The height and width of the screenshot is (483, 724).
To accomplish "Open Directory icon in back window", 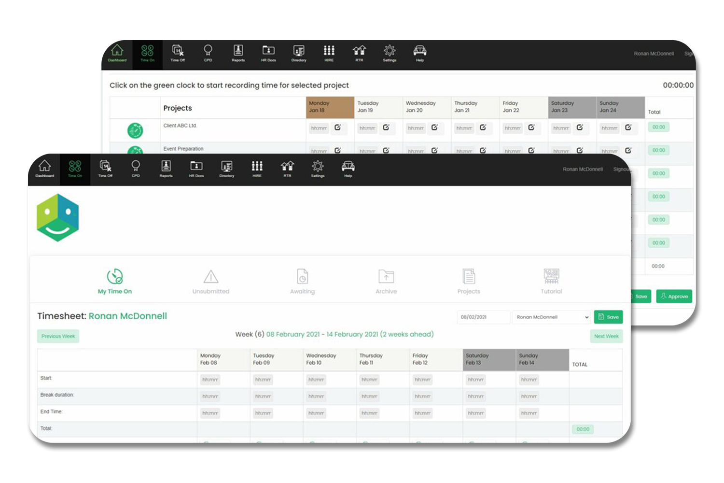I will (299, 53).
